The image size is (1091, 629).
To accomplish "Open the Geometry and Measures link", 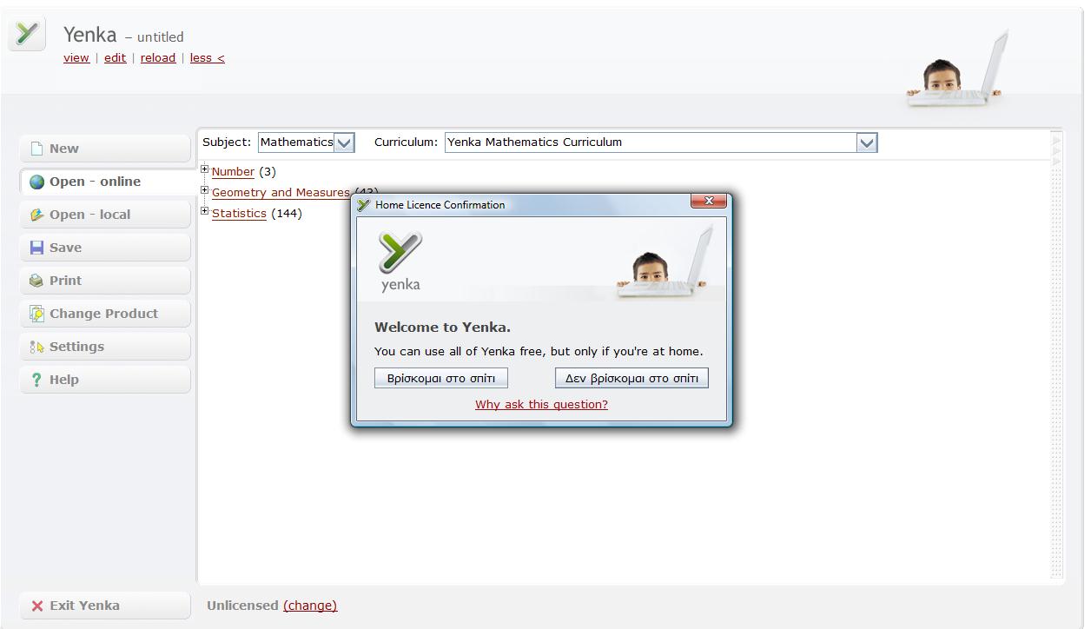I will pos(281,193).
